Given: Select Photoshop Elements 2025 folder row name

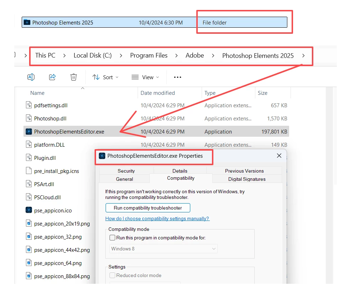Looking at the screenshot, I should 63,23.
